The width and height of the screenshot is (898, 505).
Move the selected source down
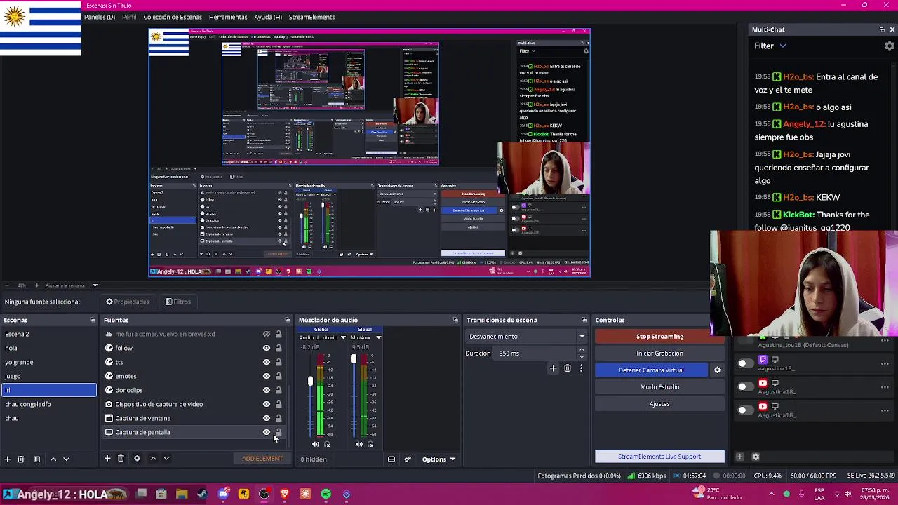click(166, 458)
